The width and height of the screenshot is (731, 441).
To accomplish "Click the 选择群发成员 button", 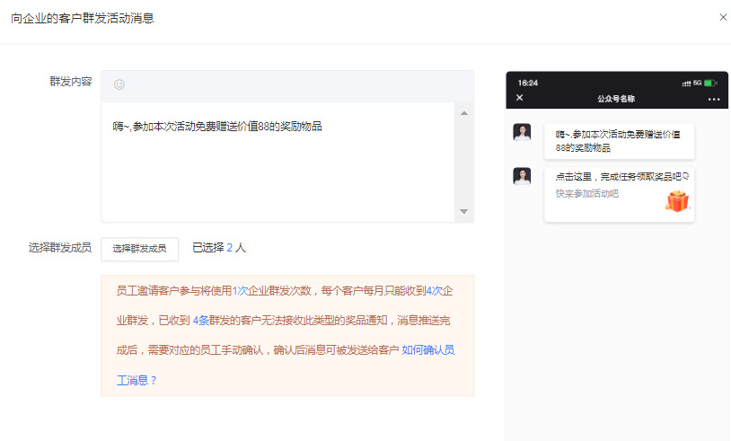I will (x=140, y=249).
